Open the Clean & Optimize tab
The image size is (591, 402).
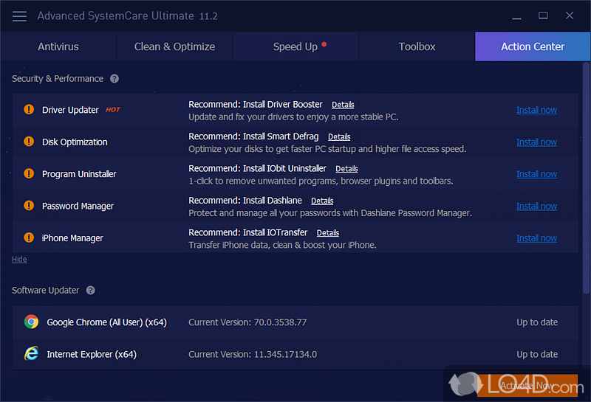175,46
